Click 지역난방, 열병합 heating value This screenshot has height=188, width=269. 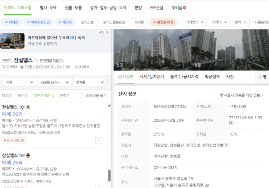click(167, 157)
